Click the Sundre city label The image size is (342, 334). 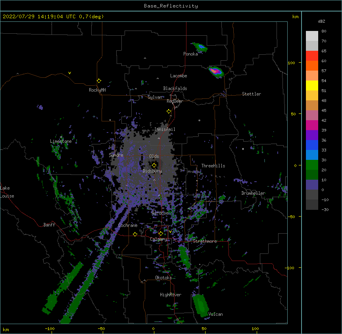(116, 155)
